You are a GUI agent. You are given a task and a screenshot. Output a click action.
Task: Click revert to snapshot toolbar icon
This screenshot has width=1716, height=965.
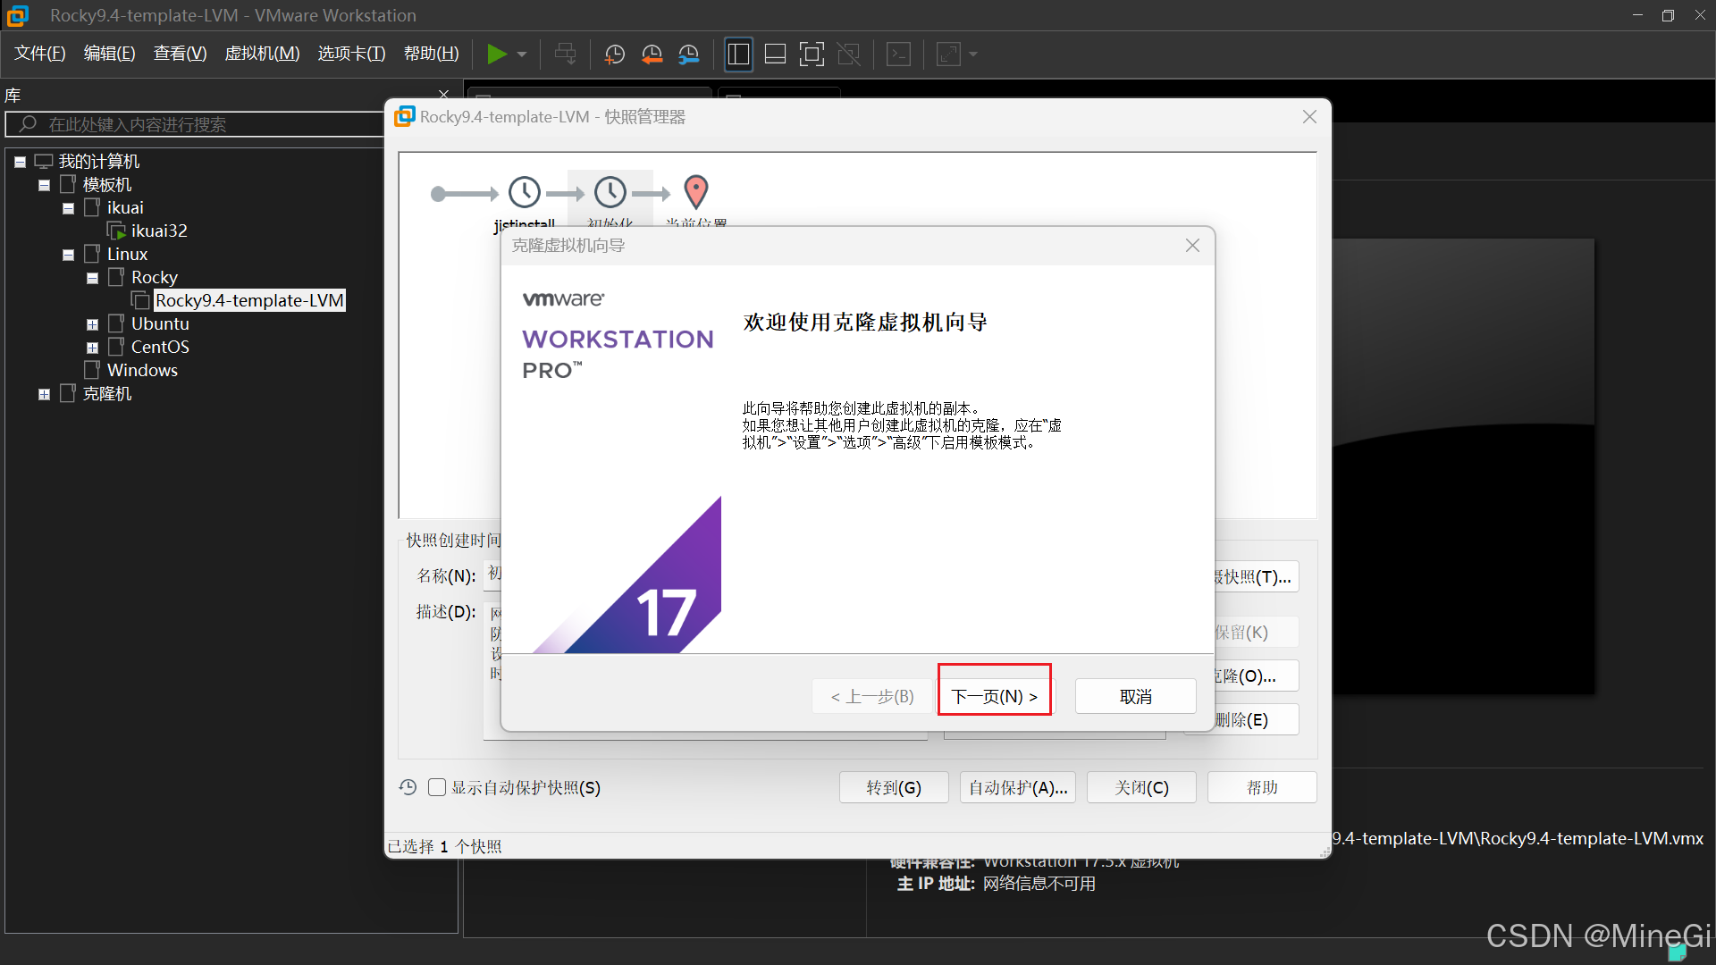click(652, 55)
